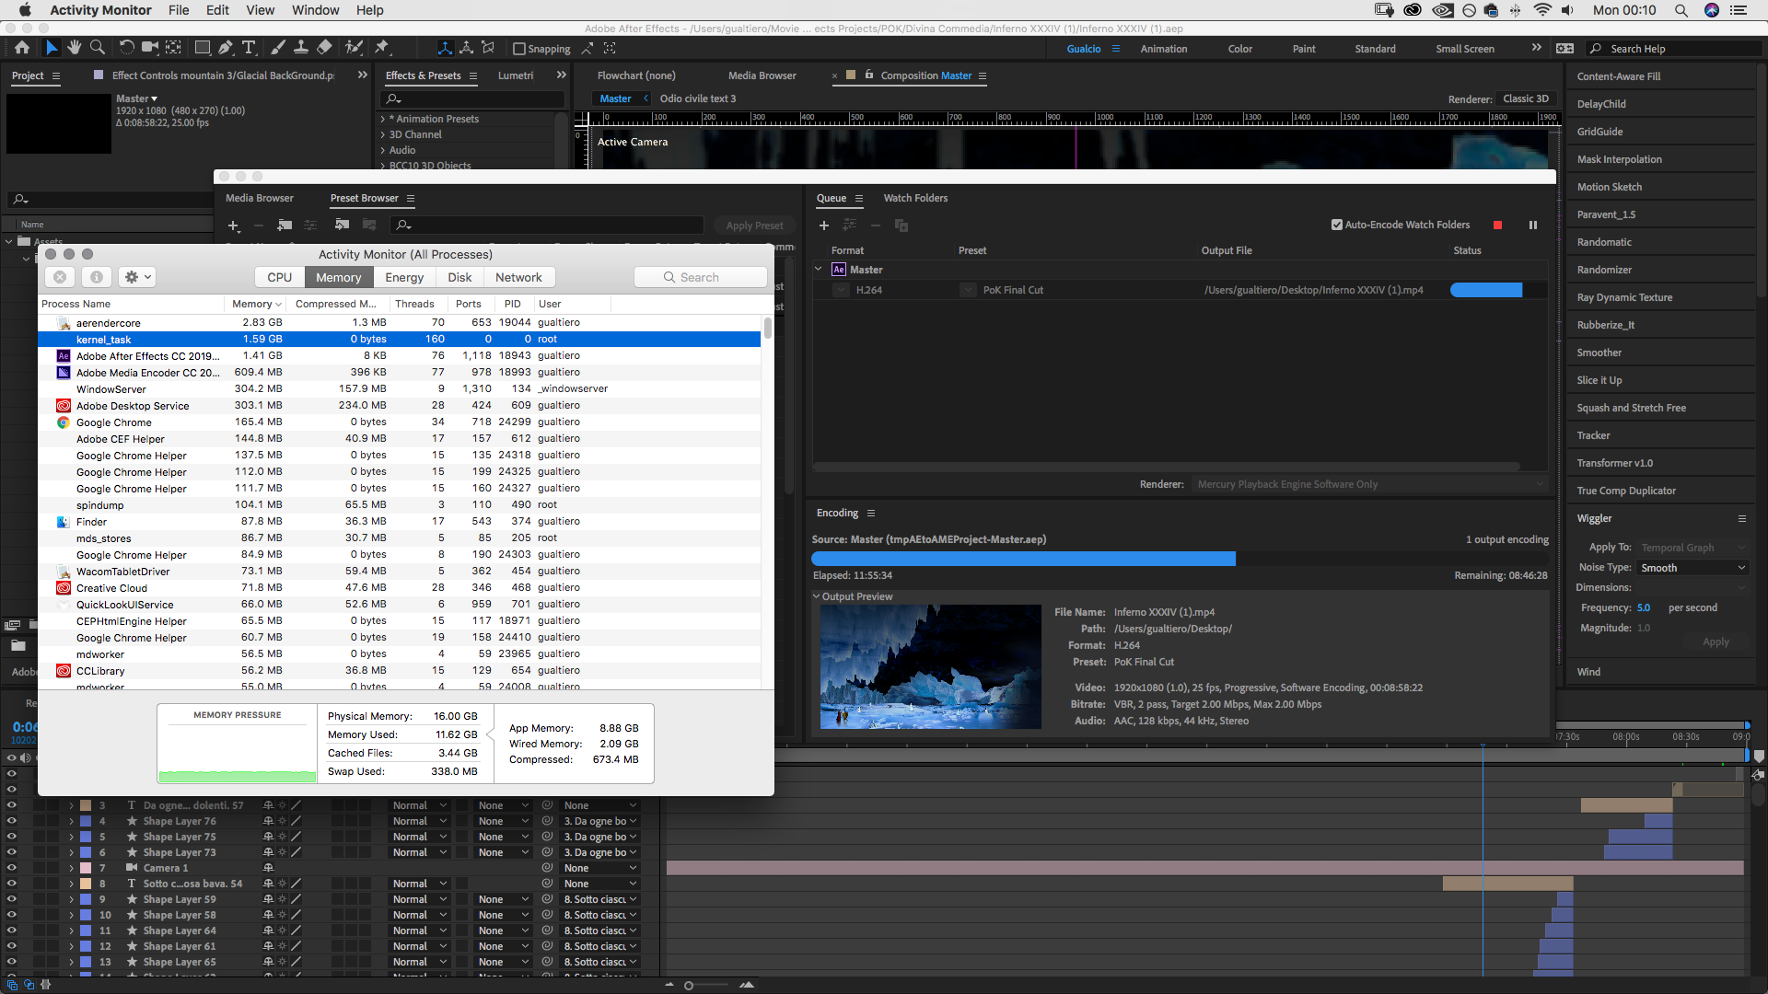Switch to the CPU tab
The width and height of the screenshot is (1768, 994).
click(x=280, y=277)
